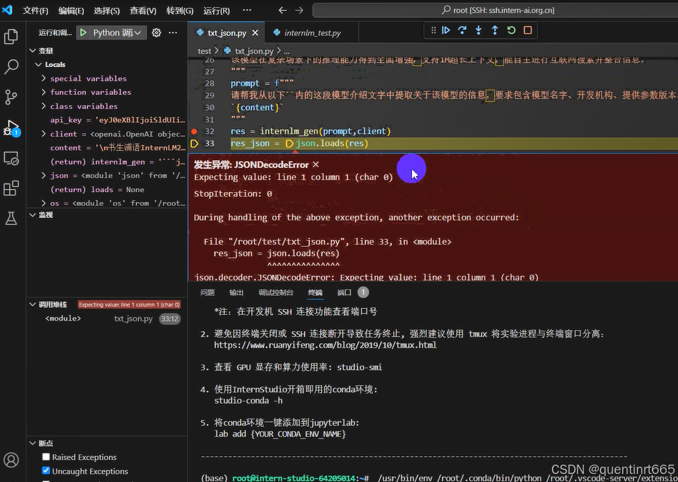Open the Testing flask view

tap(11, 218)
